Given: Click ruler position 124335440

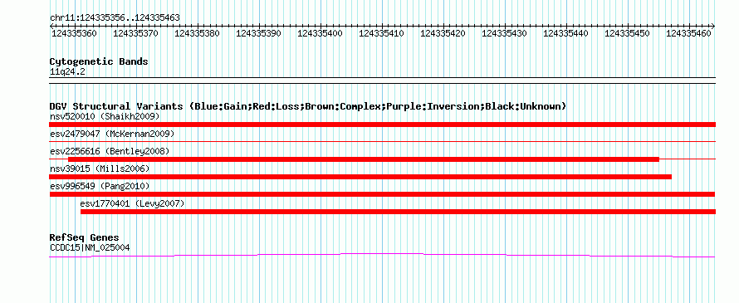Looking at the screenshot, I should coord(566,33).
